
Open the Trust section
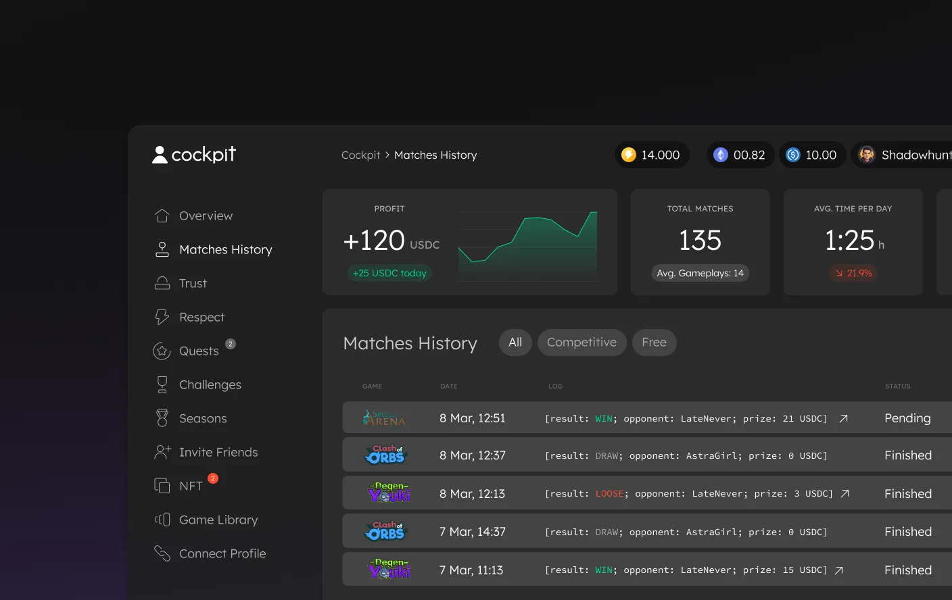pos(193,283)
